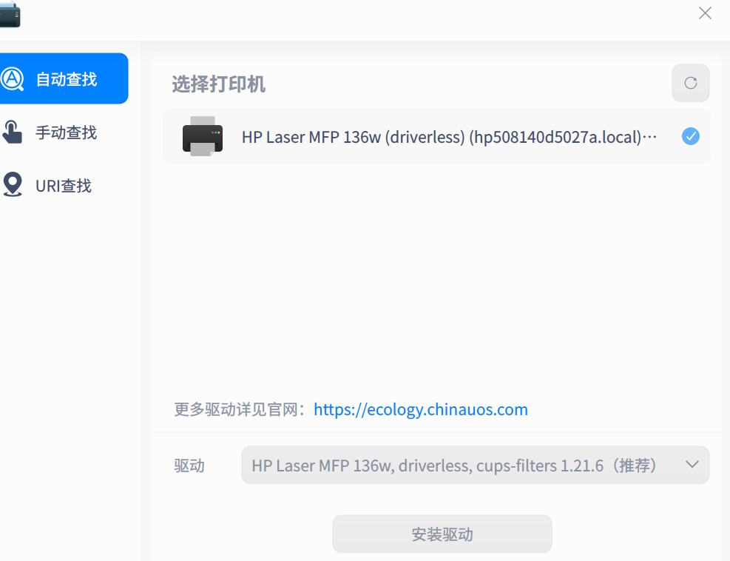Open the ecology.chinauos.com link
The width and height of the screenshot is (730, 561).
[421, 409]
